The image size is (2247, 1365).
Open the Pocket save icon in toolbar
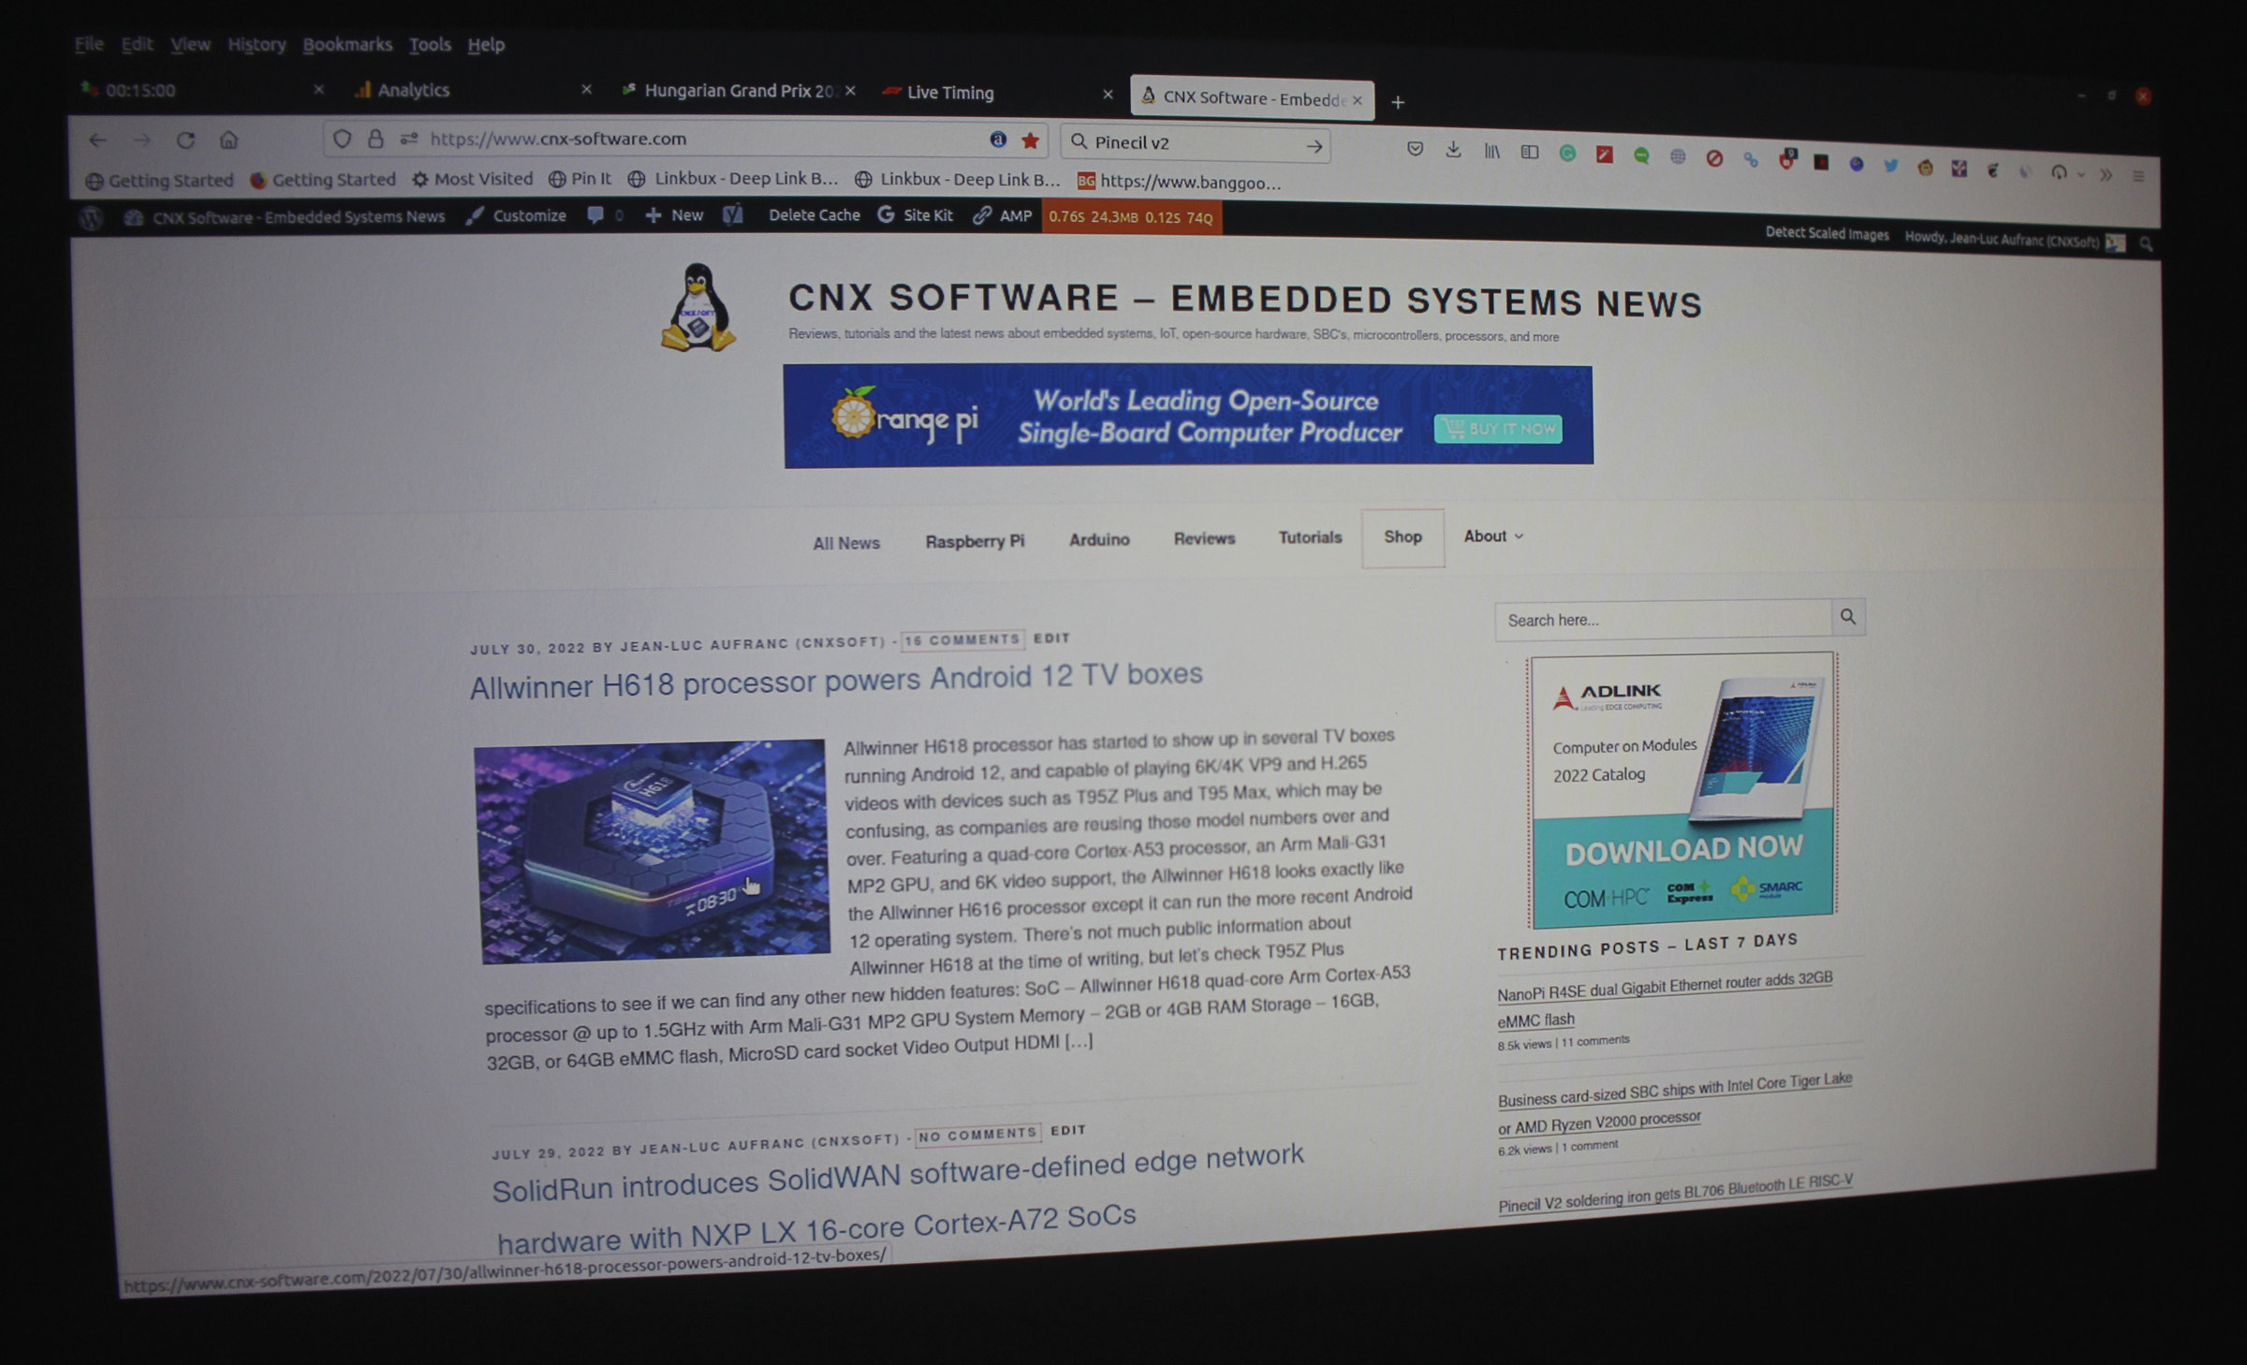pos(1415,149)
